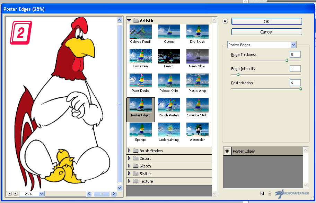The height and width of the screenshot is (203, 316).
Task: Click the Texture folder icon
Action: click(135, 181)
